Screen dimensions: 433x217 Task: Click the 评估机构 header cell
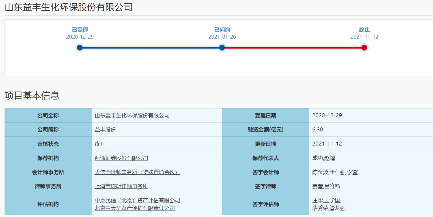point(48,204)
